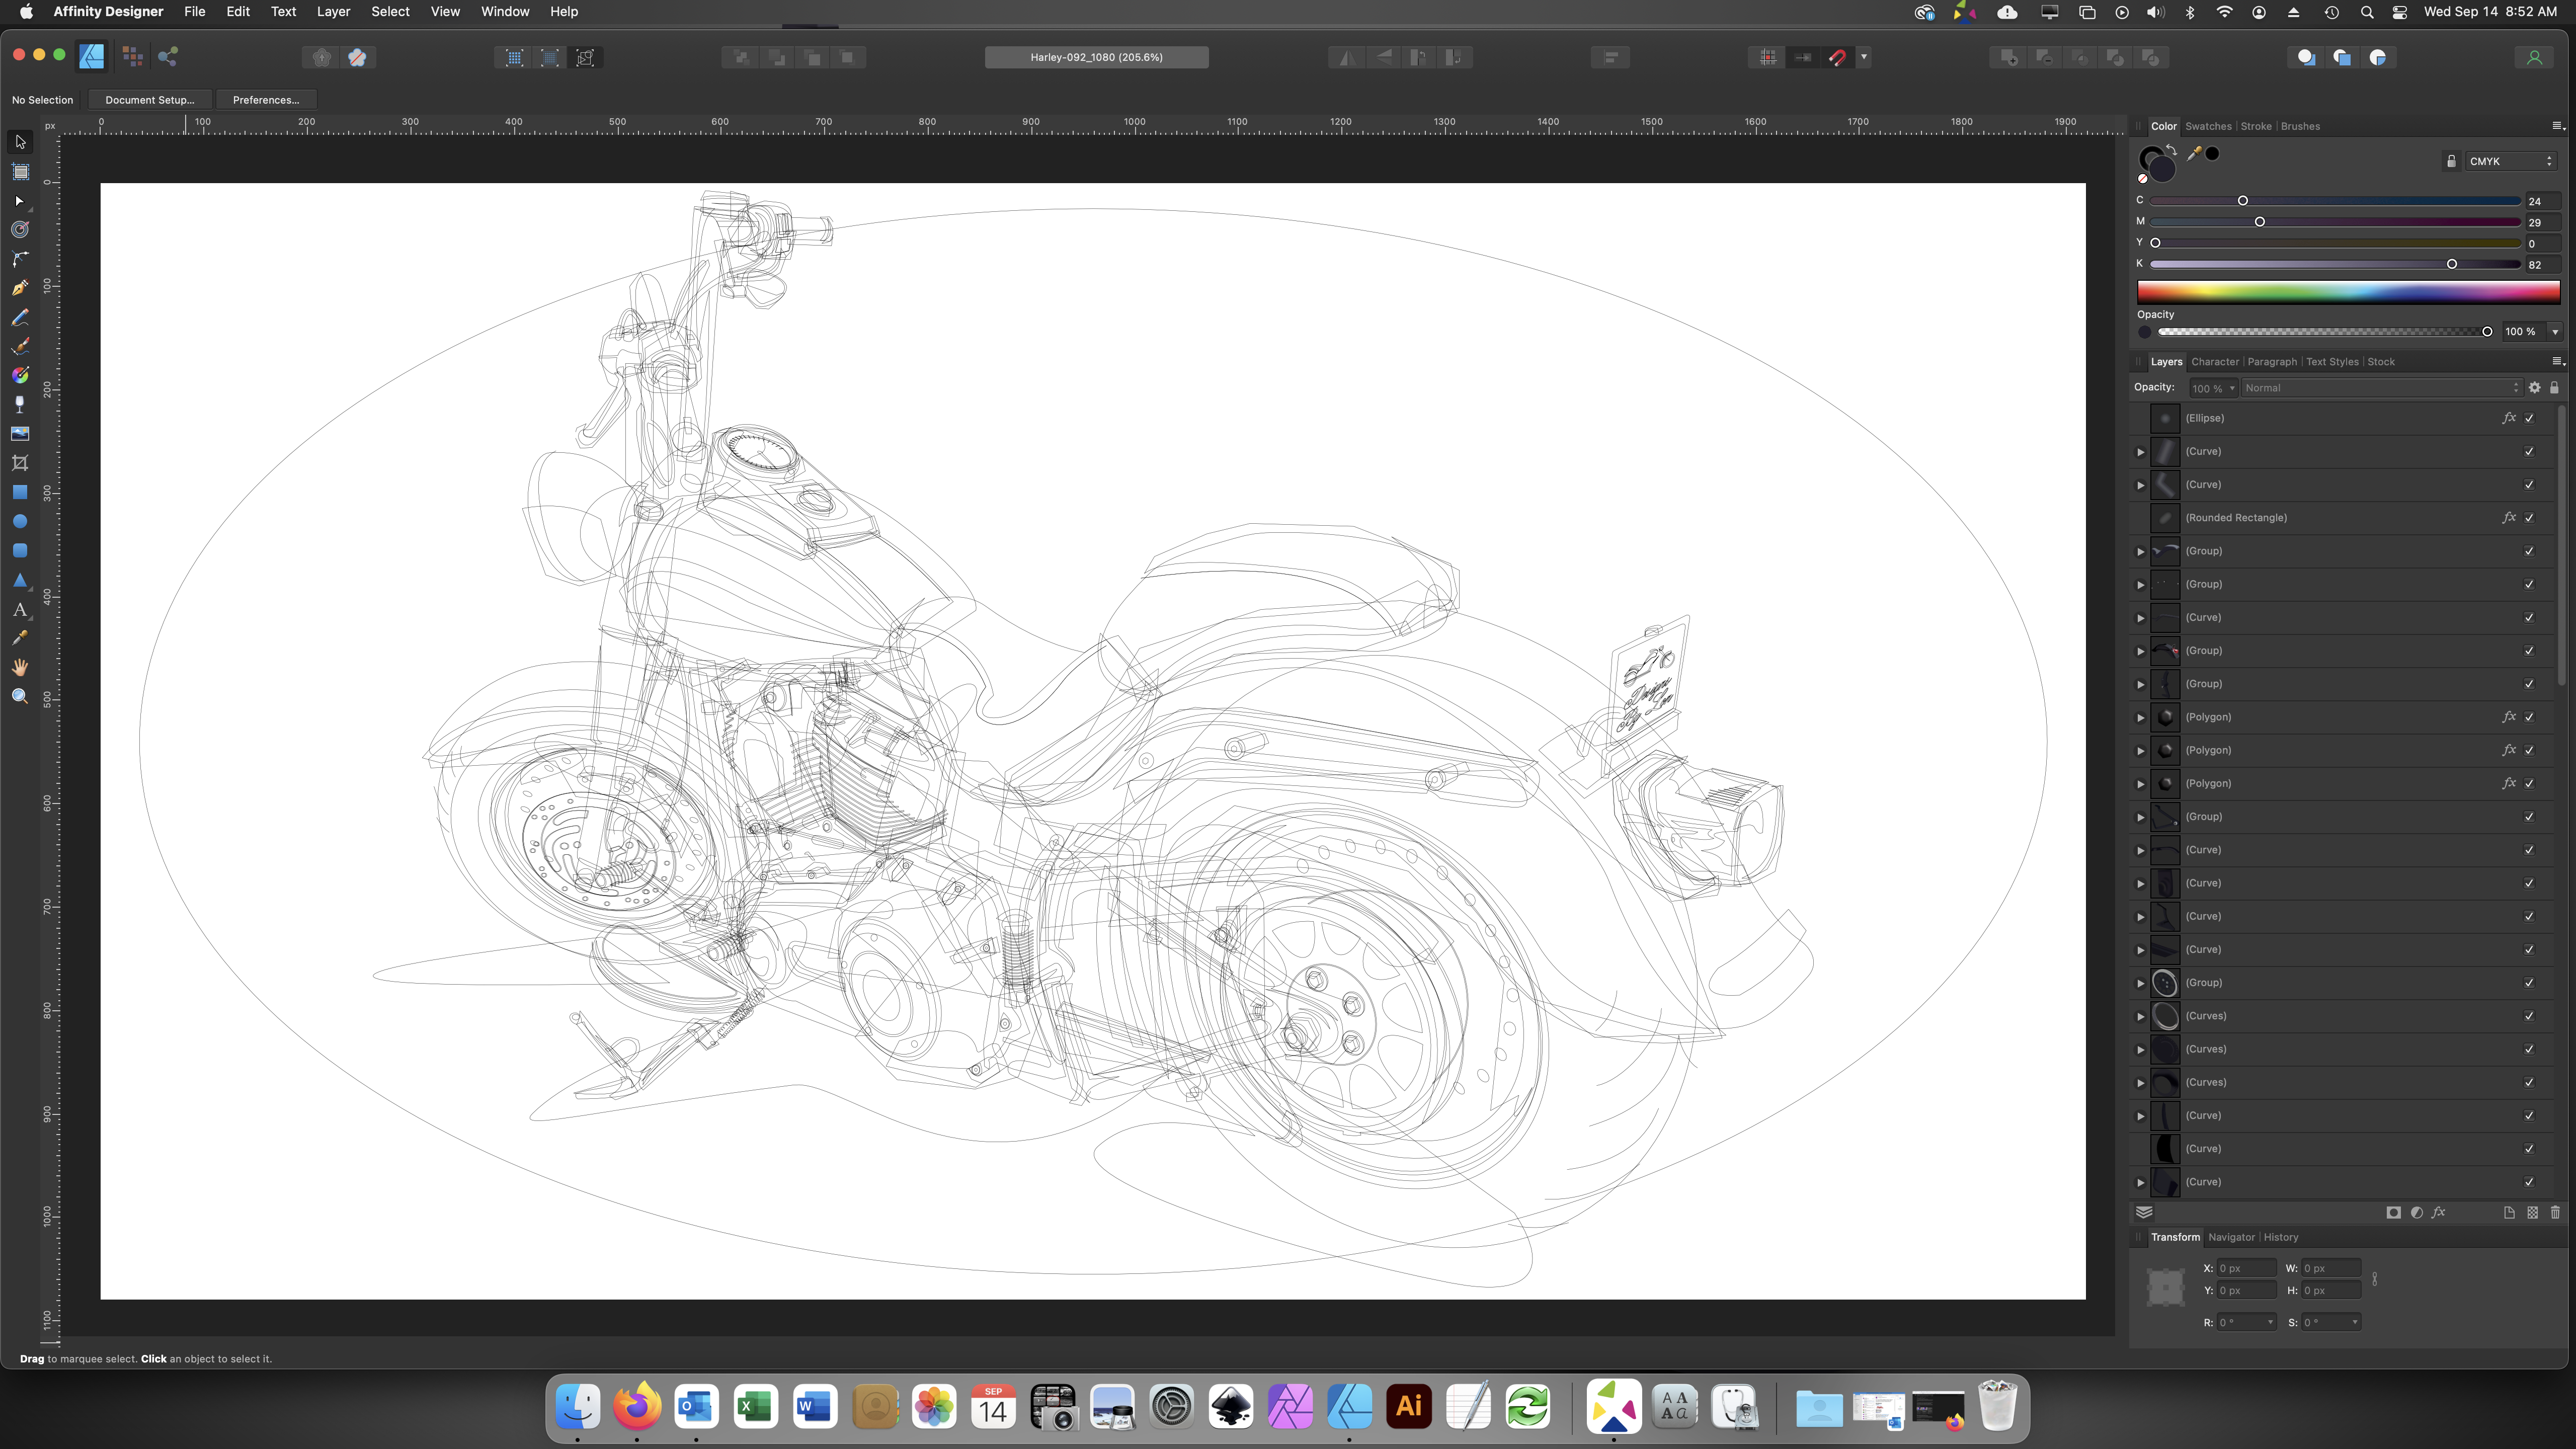Expand the first Polygon layer
This screenshot has width=2576, height=1449.
point(2140,717)
